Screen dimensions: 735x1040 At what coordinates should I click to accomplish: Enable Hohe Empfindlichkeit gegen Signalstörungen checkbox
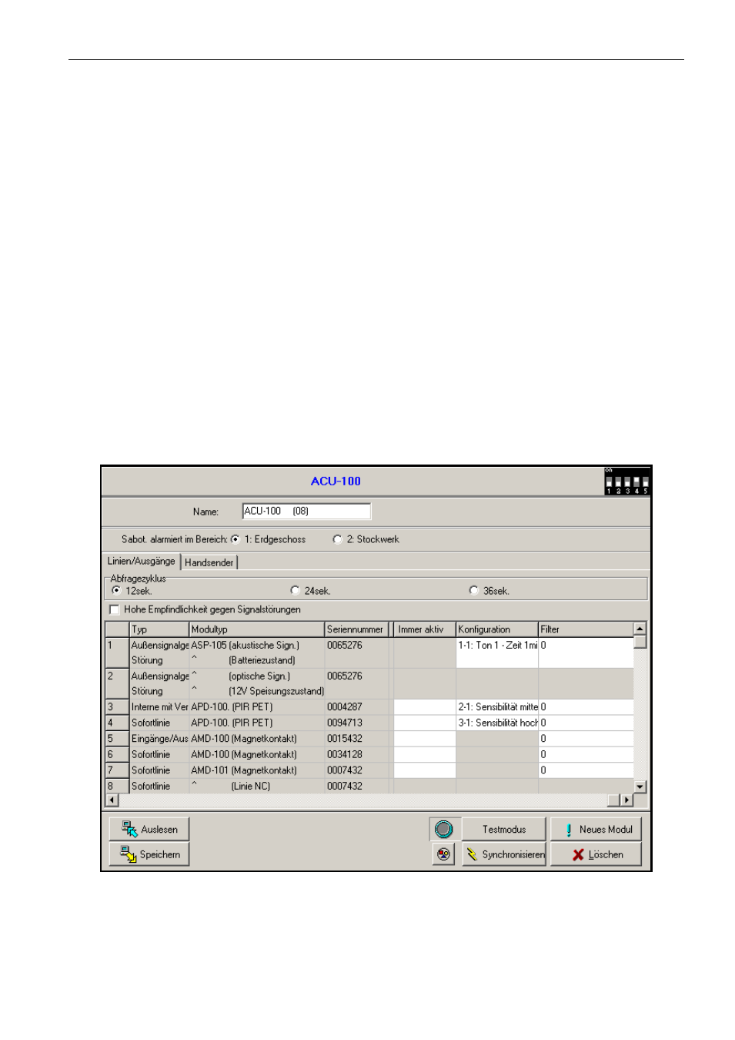coord(115,609)
